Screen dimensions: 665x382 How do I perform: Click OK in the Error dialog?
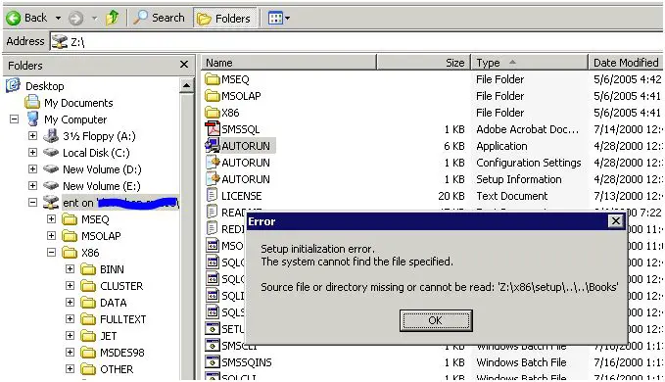pos(436,320)
